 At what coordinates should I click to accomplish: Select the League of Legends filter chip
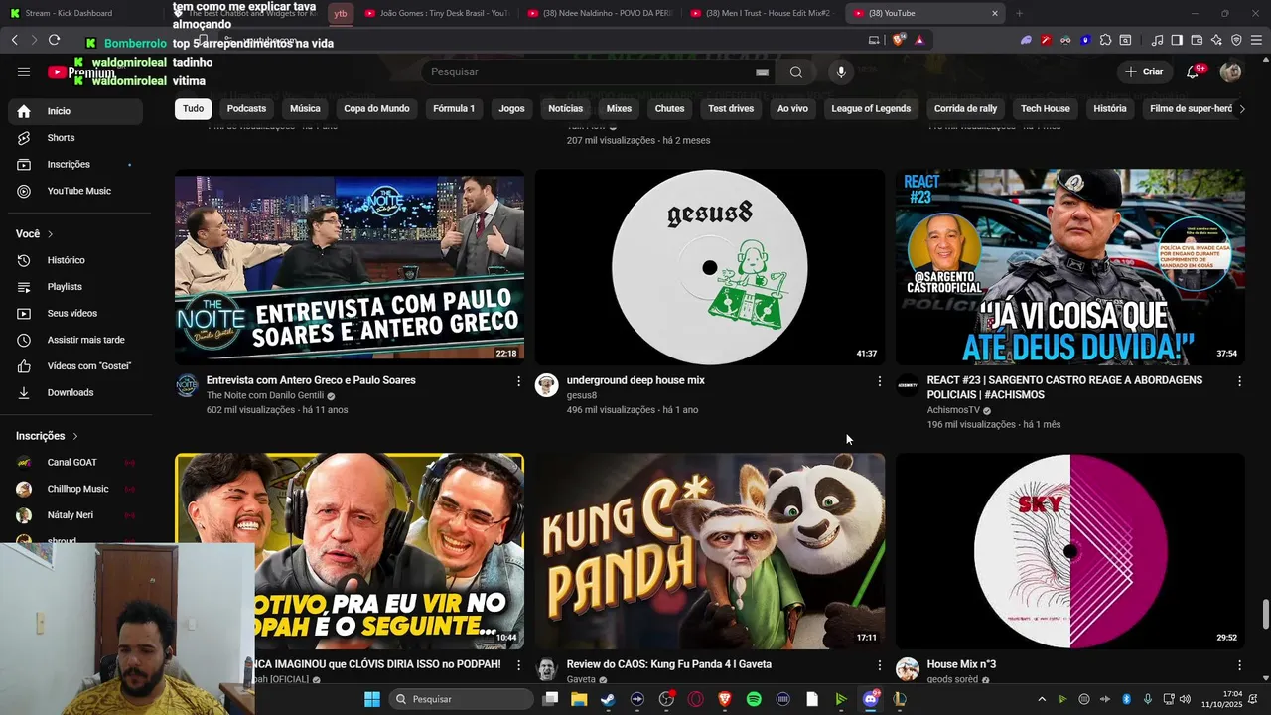tap(871, 109)
